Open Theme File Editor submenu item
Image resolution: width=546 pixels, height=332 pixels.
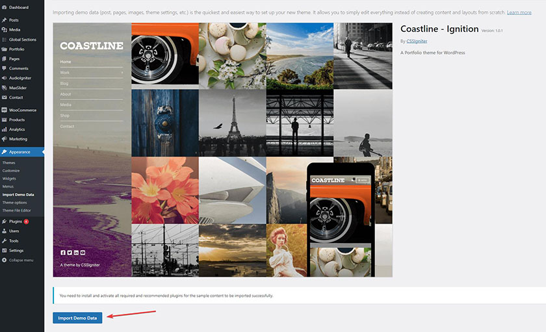point(16,211)
